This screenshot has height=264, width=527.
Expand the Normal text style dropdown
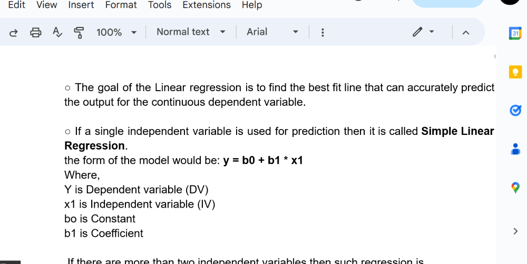191,32
